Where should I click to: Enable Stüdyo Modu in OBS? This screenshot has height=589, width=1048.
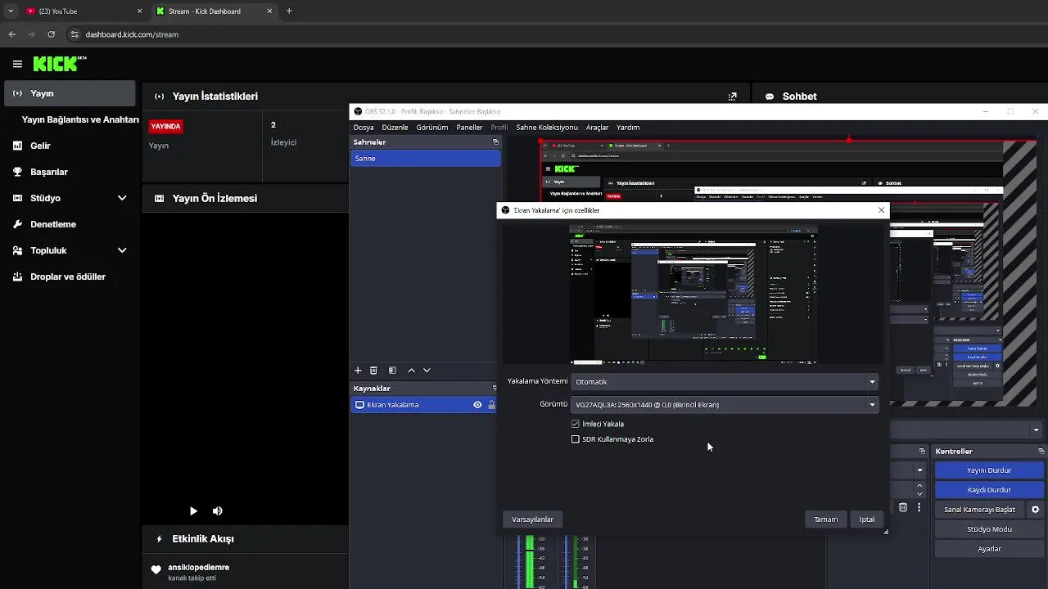tap(989, 529)
